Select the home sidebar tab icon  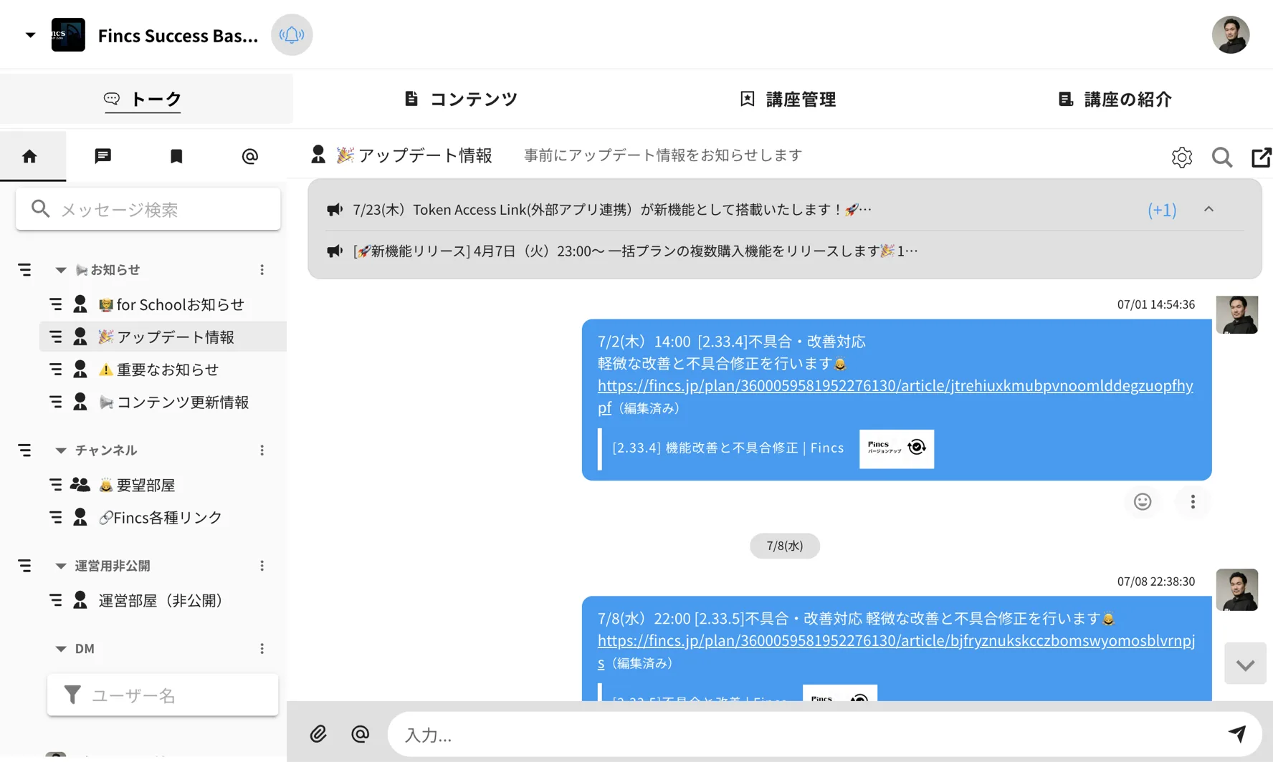tap(29, 156)
